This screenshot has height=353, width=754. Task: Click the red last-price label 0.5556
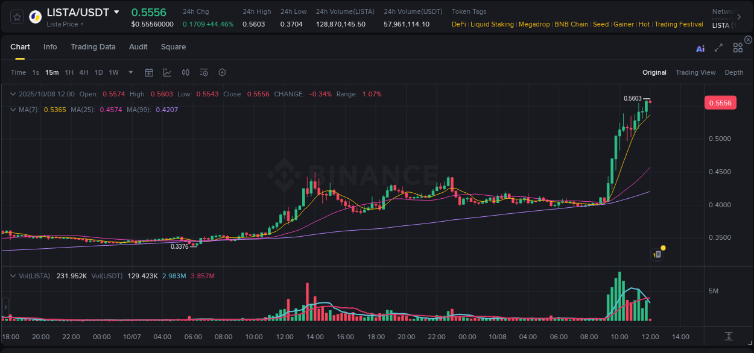720,102
